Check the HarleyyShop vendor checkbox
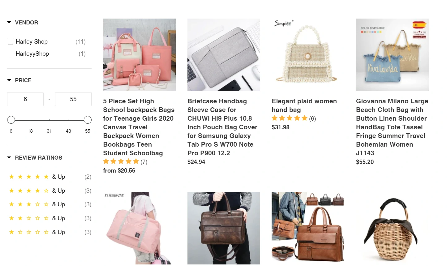The image size is (447, 266). (11, 54)
